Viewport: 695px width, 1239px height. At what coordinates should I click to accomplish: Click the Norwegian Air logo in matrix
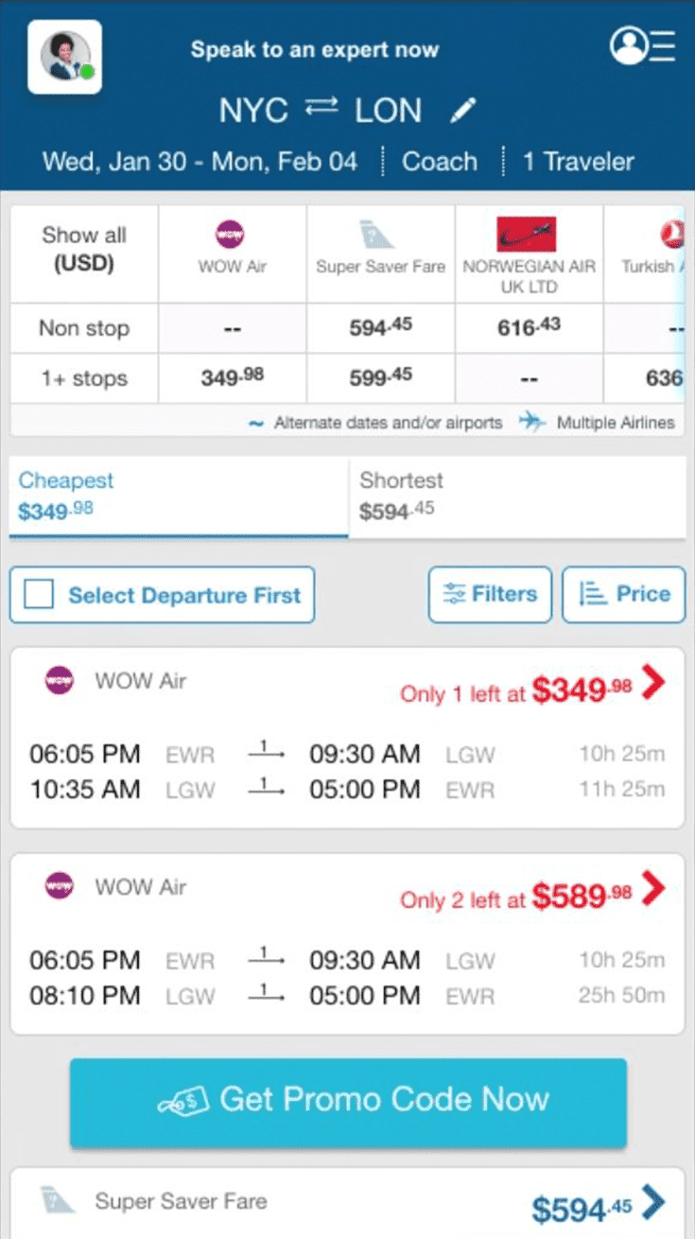tap(527, 234)
